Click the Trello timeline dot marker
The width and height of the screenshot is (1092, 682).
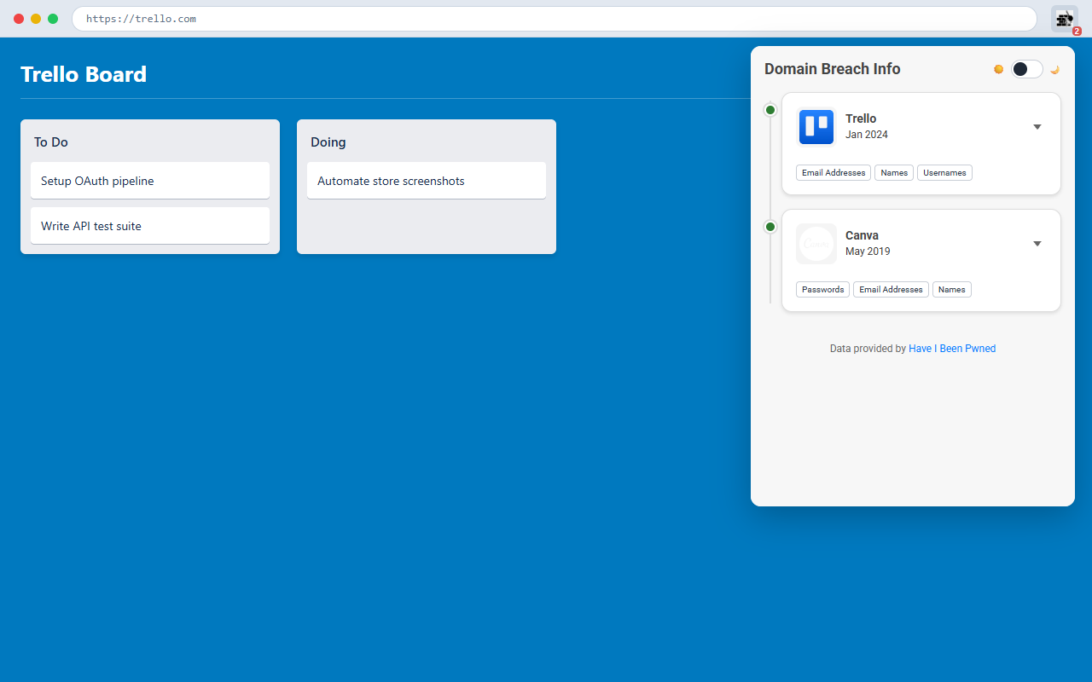point(770,110)
